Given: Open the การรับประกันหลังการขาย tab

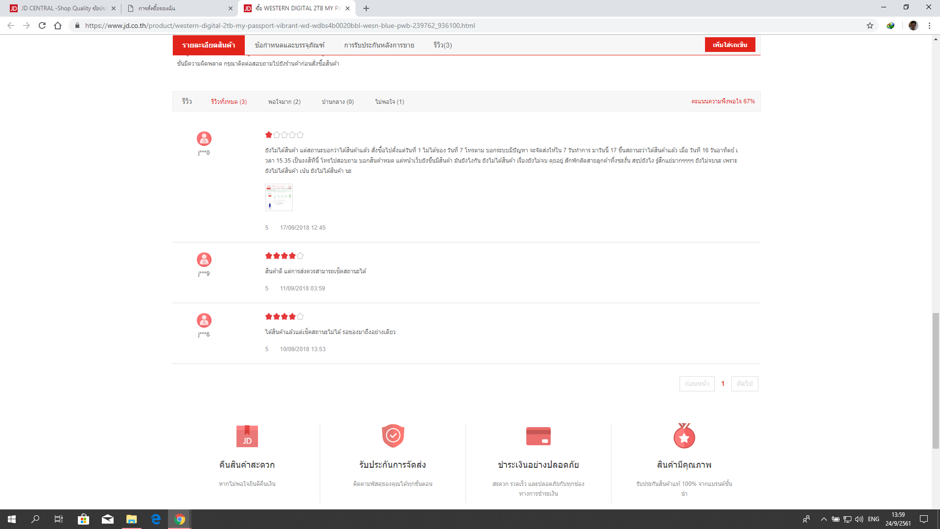Looking at the screenshot, I should (x=379, y=45).
